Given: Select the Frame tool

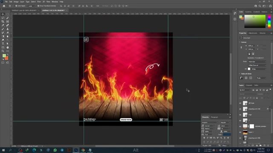Looking at the screenshot, I should point(8,22).
